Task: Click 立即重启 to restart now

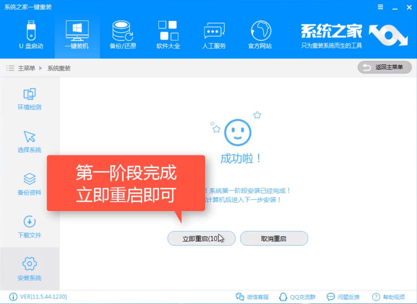Action: click(x=201, y=238)
